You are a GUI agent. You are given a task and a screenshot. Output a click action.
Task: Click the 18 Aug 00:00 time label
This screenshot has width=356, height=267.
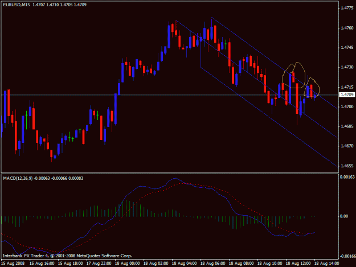tap(127, 264)
